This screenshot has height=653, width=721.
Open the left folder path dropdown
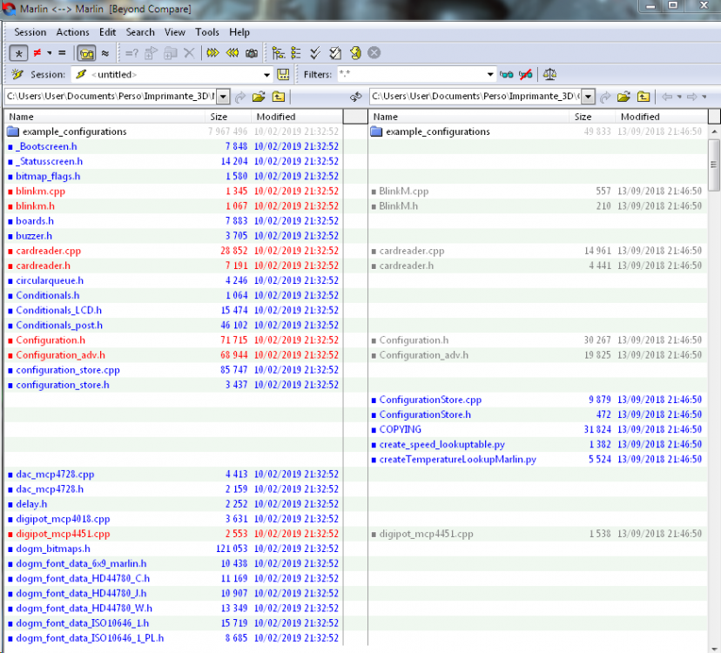coord(223,97)
